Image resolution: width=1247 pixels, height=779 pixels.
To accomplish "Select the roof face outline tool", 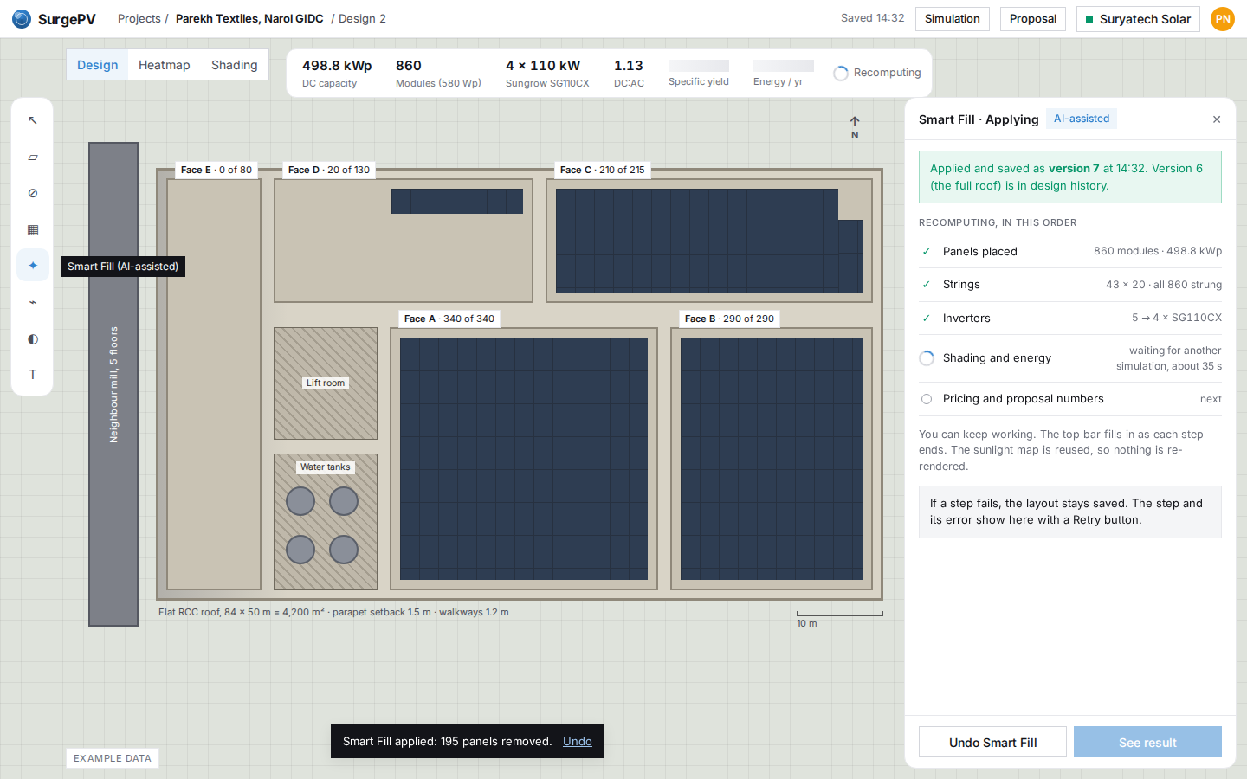I will [33, 157].
